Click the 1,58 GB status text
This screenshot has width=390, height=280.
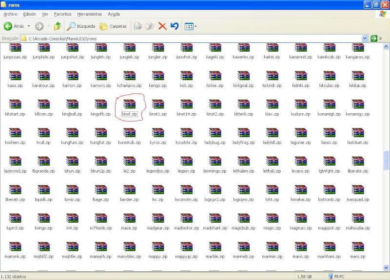pyautogui.click(x=304, y=277)
